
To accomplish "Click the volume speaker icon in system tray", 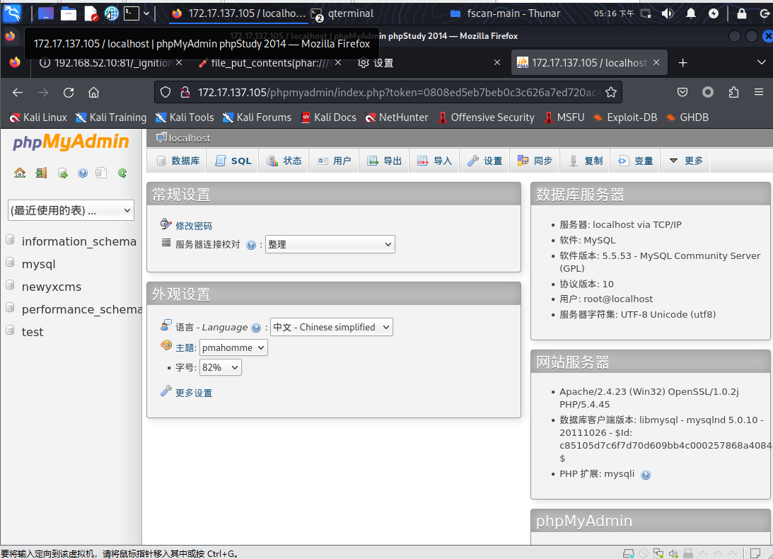I will pos(668,13).
